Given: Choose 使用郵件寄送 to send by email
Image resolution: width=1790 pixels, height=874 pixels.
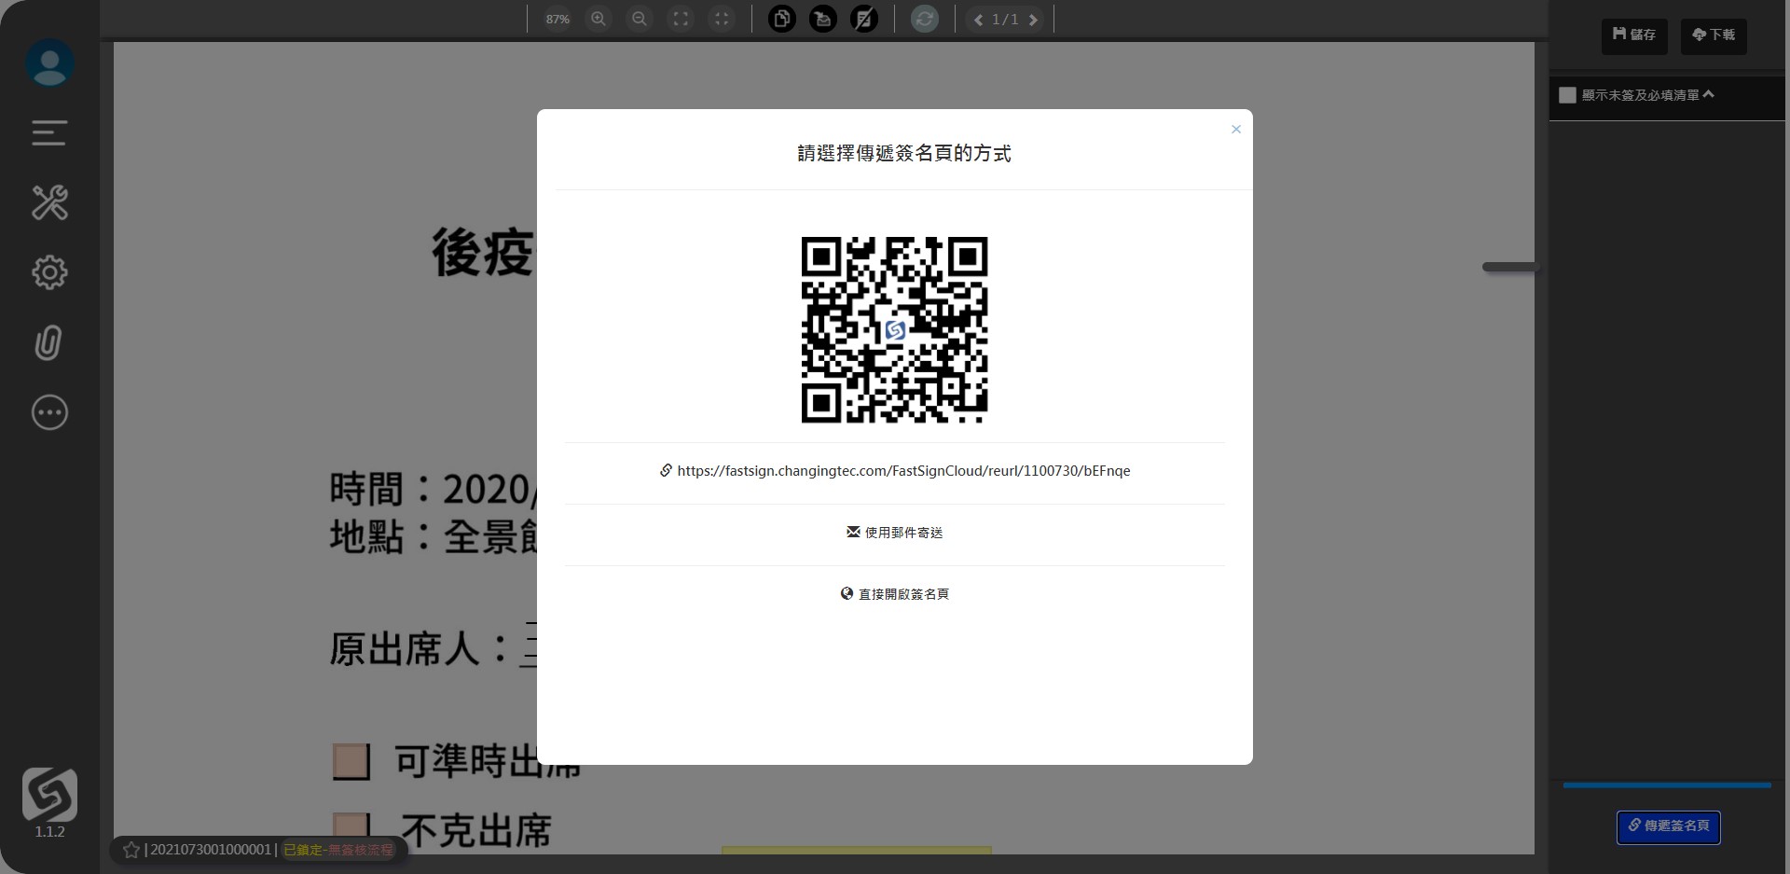Looking at the screenshot, I should [x=894, y=533].
